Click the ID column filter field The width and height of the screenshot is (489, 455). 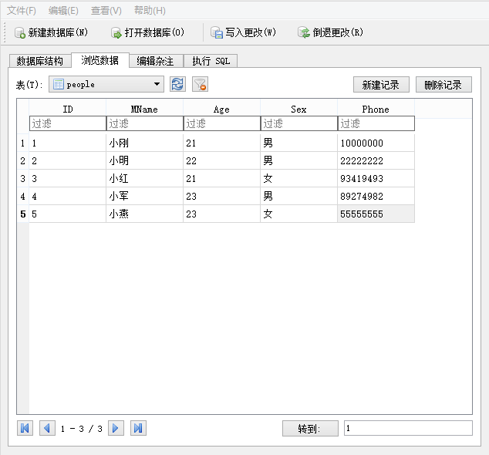pos(68,123)
